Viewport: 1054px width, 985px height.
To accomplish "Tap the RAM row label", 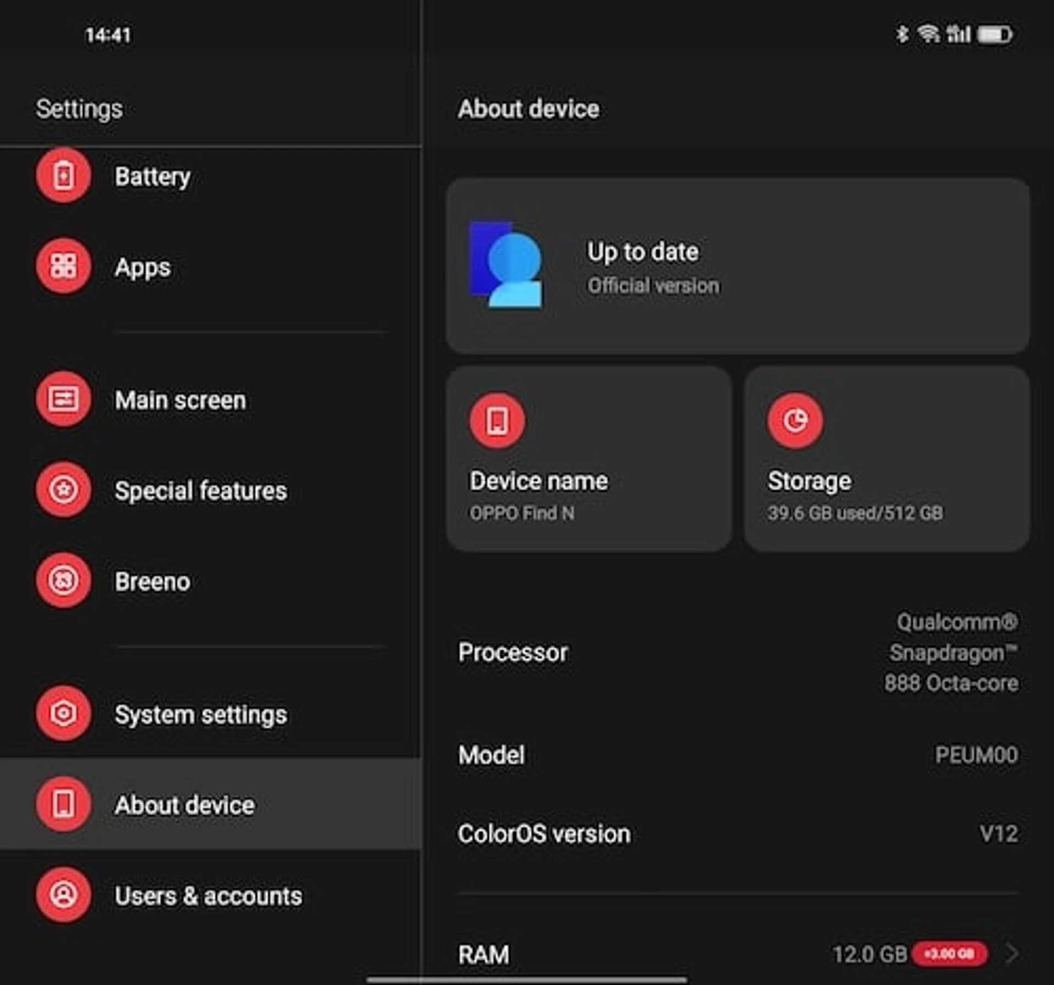I will (x=484, y=955).
